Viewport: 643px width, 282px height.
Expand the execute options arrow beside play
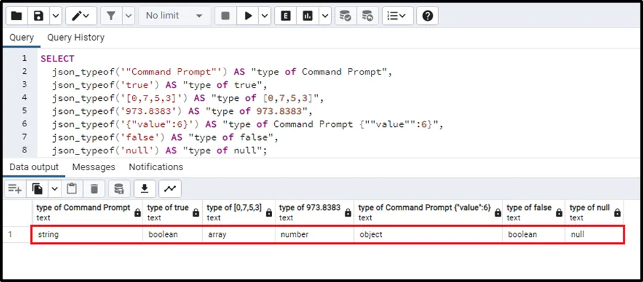(x=264, y=16)
